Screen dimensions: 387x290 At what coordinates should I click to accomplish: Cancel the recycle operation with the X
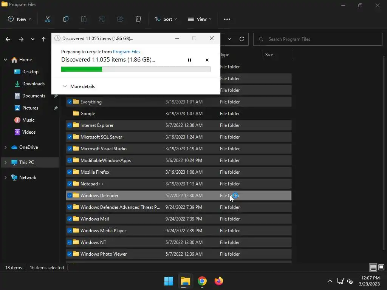coord(207,60)
